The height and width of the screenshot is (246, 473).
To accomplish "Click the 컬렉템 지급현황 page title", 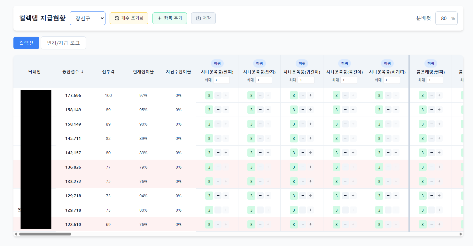I will tap(42, 18).
